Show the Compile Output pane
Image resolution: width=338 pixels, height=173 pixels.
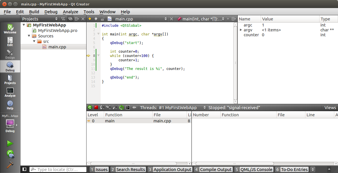point(213,169)
